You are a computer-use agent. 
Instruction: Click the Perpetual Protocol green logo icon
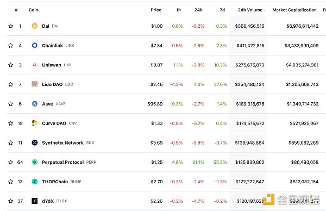(35, 162)
